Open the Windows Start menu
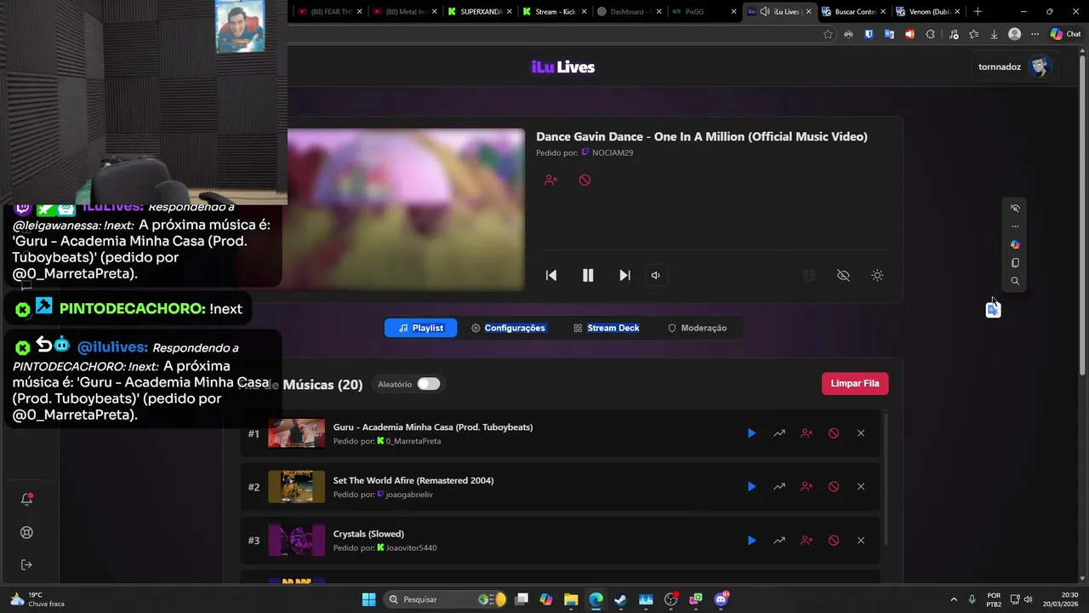1089x613 pixels. pos(368,599)
